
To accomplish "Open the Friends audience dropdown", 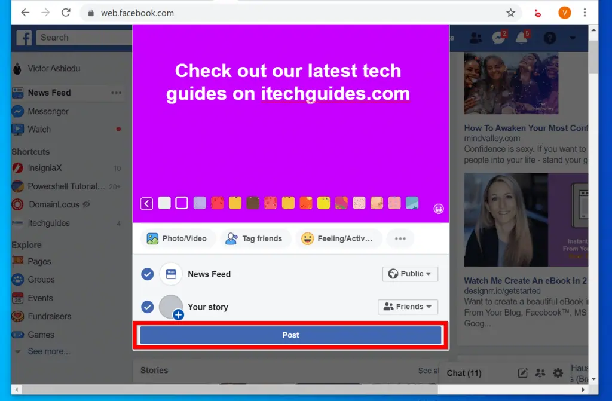I will [408, 307].
